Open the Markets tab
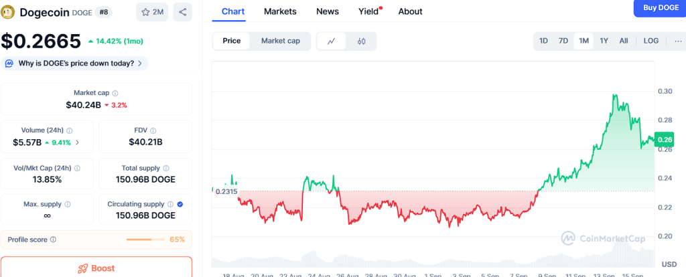This screenshot has width=686, height=277. pyautogui.click(x=280, y=11)
